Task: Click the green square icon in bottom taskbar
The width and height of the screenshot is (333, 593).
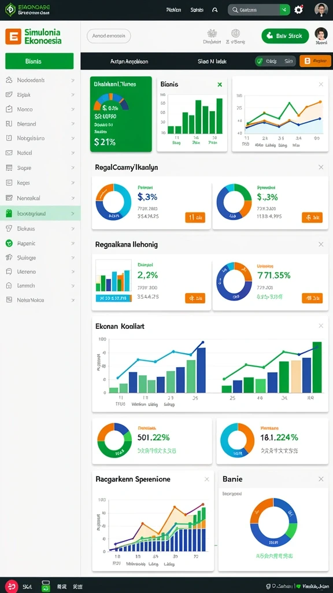Action: point(46,586)
